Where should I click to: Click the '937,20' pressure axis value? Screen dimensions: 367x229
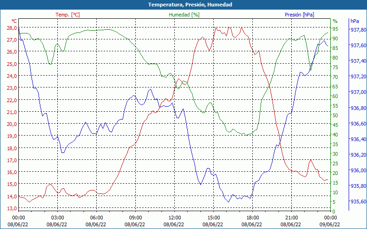[358, 76]
